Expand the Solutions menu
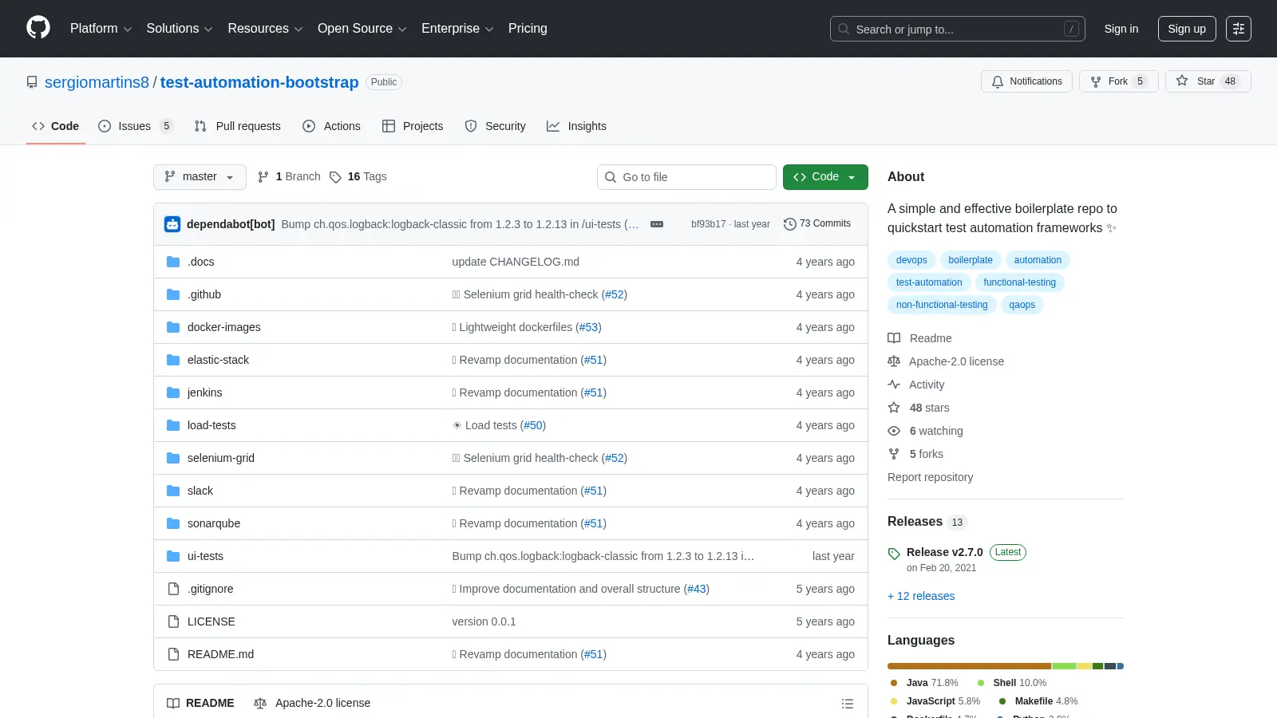The image size is (1277, 718). point(180,29)
